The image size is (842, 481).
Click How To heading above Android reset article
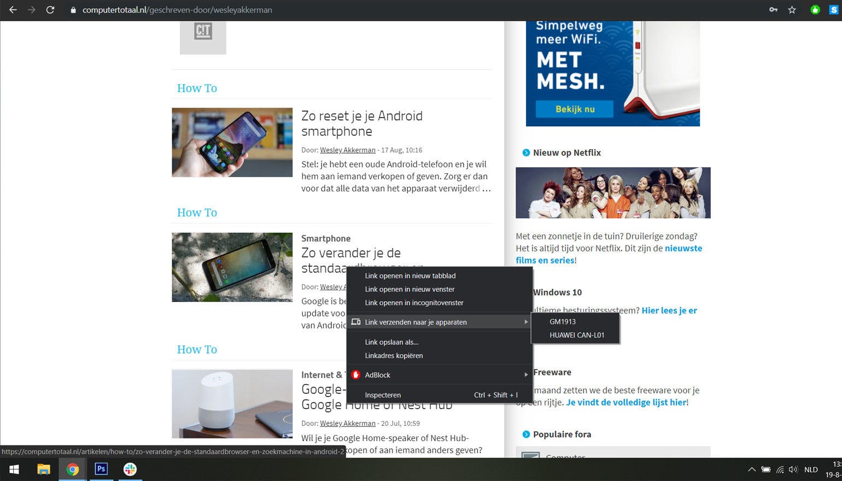coord(197,88)
